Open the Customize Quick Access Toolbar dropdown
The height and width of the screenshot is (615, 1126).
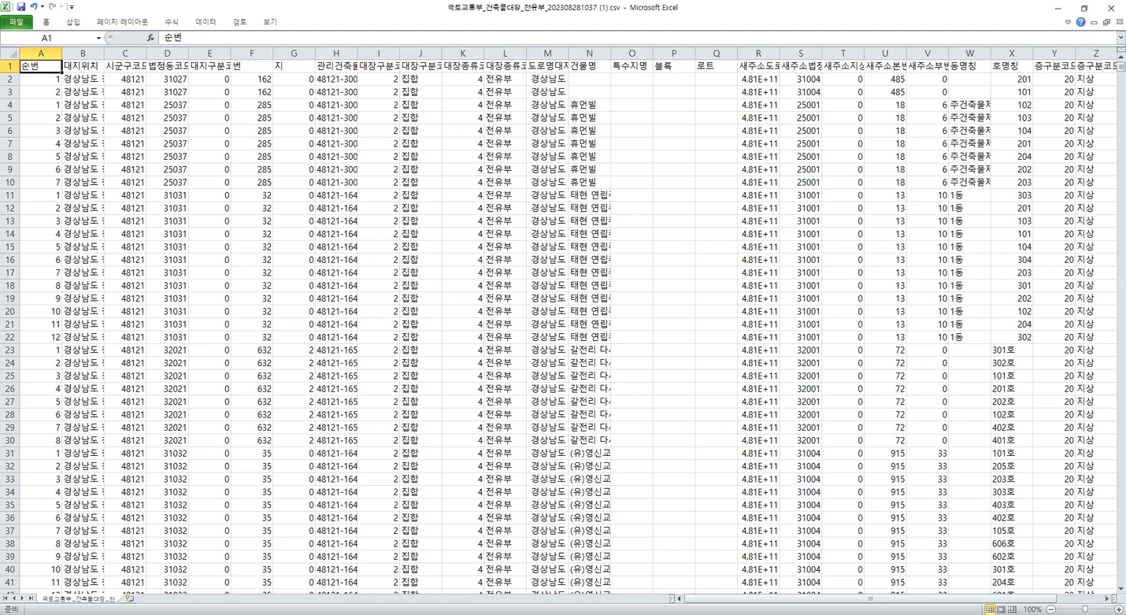tap(72, 7)
